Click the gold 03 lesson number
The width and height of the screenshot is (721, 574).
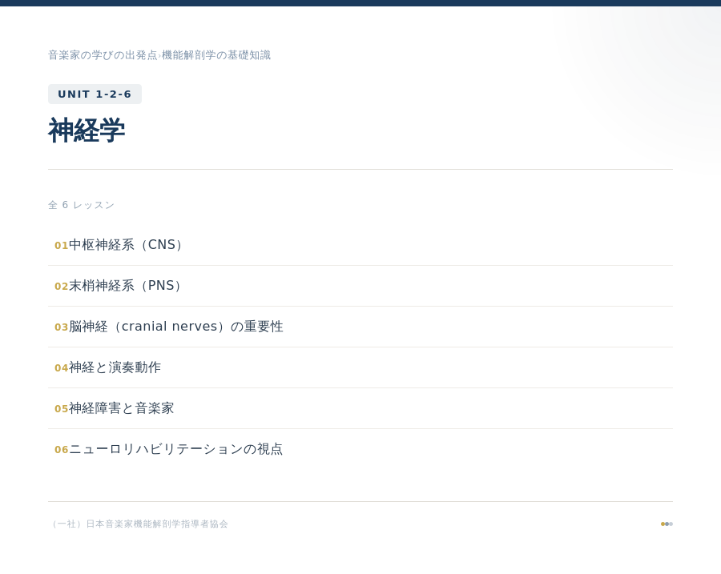coord(61,327)
